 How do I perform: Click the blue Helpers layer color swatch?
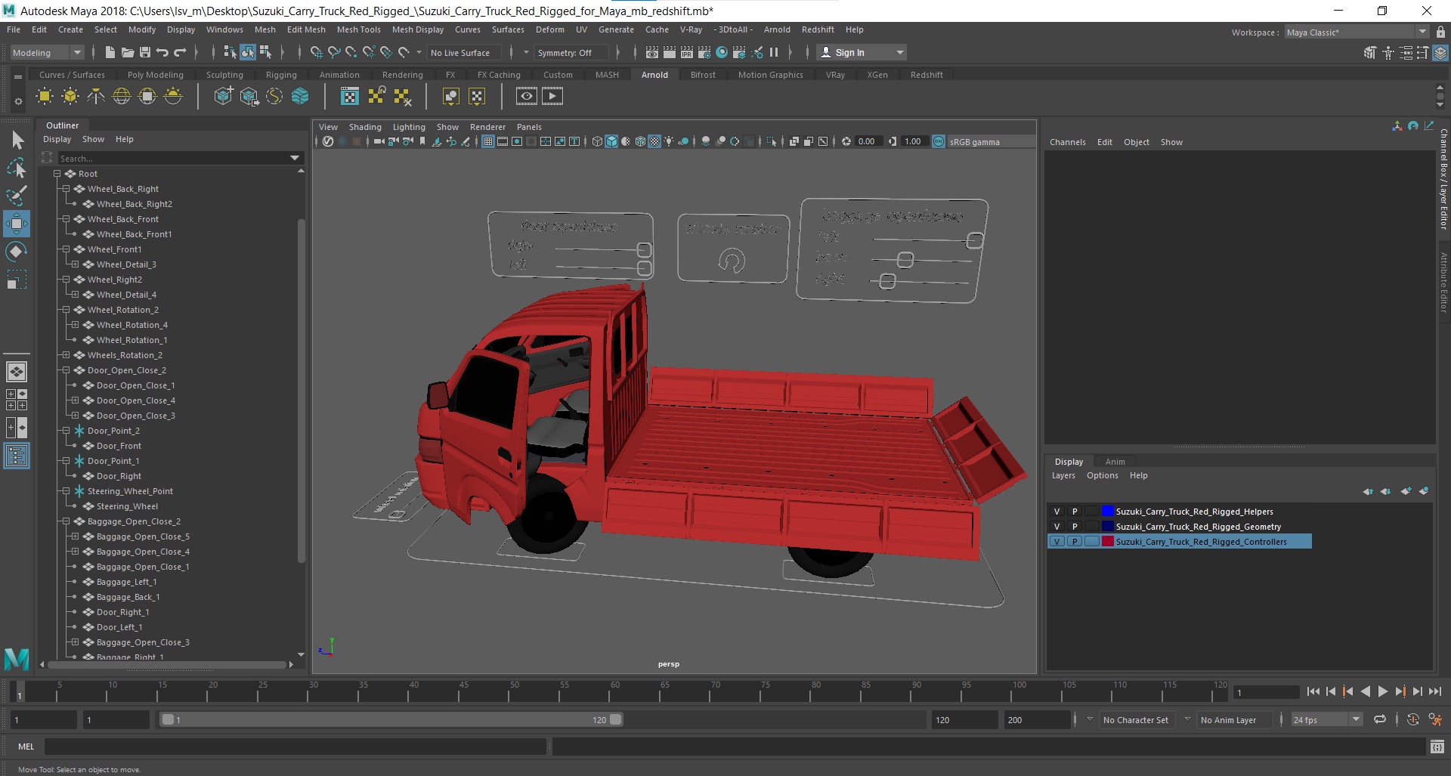1108,512
